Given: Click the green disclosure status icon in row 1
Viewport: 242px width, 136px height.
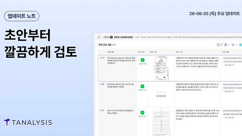Looking at the screenshot, I should tap(143, 60).
